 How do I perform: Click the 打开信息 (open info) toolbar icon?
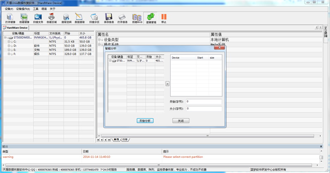point(122,18)
